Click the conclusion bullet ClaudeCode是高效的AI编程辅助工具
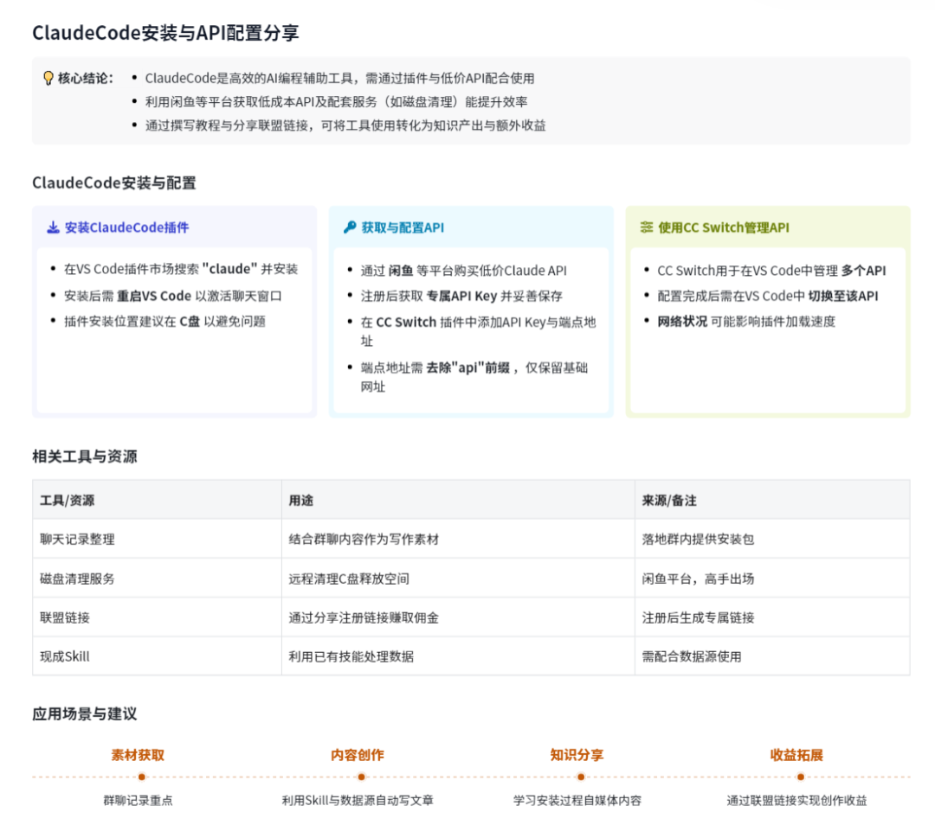This screenshot has height=825, width=935. pyautogui.click(x=339, y=78)
